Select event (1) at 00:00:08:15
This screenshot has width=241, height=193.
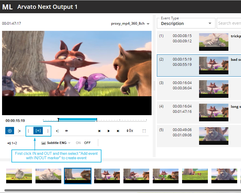[199, 42]
